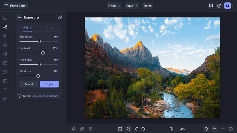Undo the last action
The height and width of the screenshot is (133, 237).
pyautogui.click(x=214, y=129)
